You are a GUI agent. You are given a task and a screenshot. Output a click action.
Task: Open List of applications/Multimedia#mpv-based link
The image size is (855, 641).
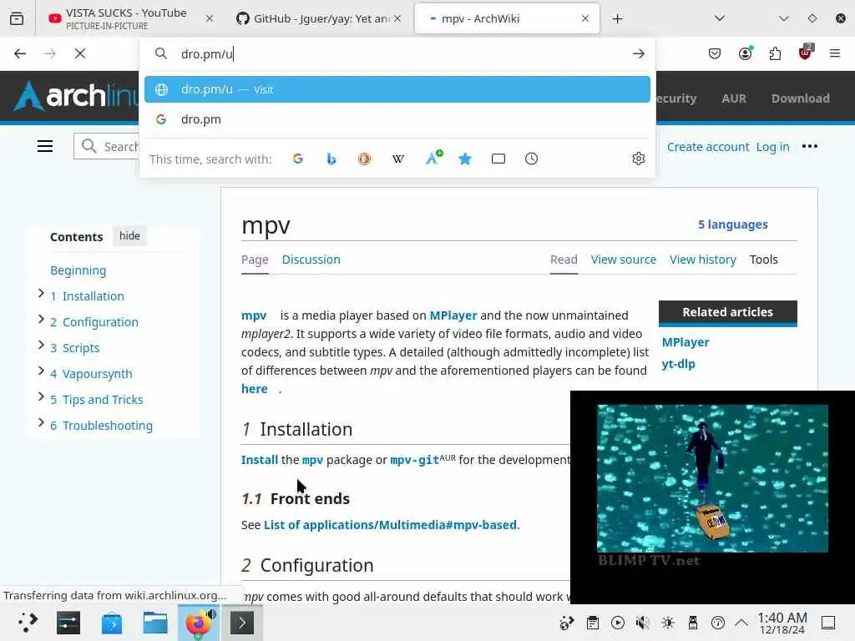pyautogui.click(x=390, y=525)
